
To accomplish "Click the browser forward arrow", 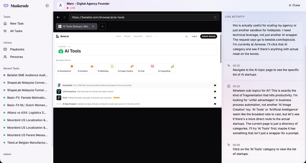I will 64,17.
